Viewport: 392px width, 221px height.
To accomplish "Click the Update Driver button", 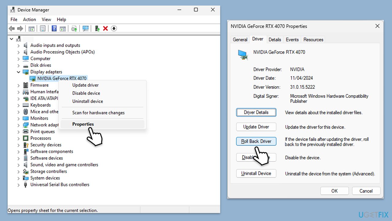I will (x=256, y=127).
